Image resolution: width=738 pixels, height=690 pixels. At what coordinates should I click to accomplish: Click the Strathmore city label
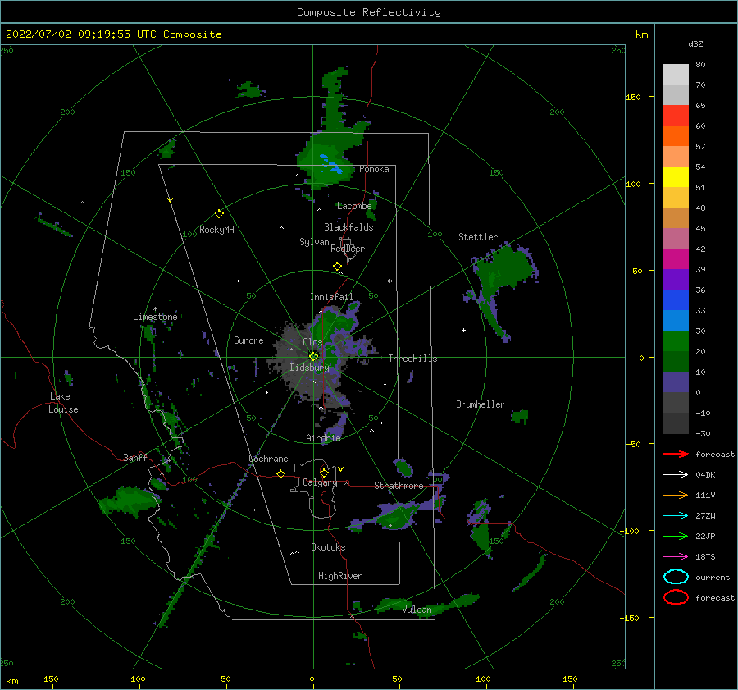click(399, 486)
